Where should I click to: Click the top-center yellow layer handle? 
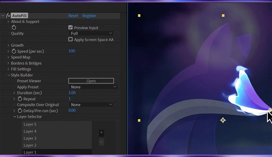[x=223, y=16]
